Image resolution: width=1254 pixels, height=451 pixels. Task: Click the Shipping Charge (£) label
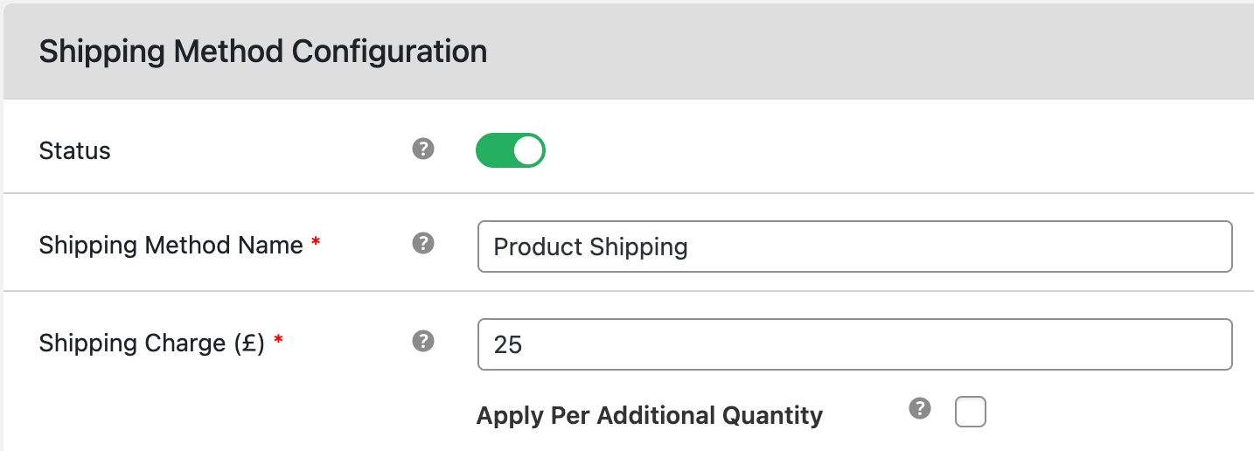tap(152, 343)
